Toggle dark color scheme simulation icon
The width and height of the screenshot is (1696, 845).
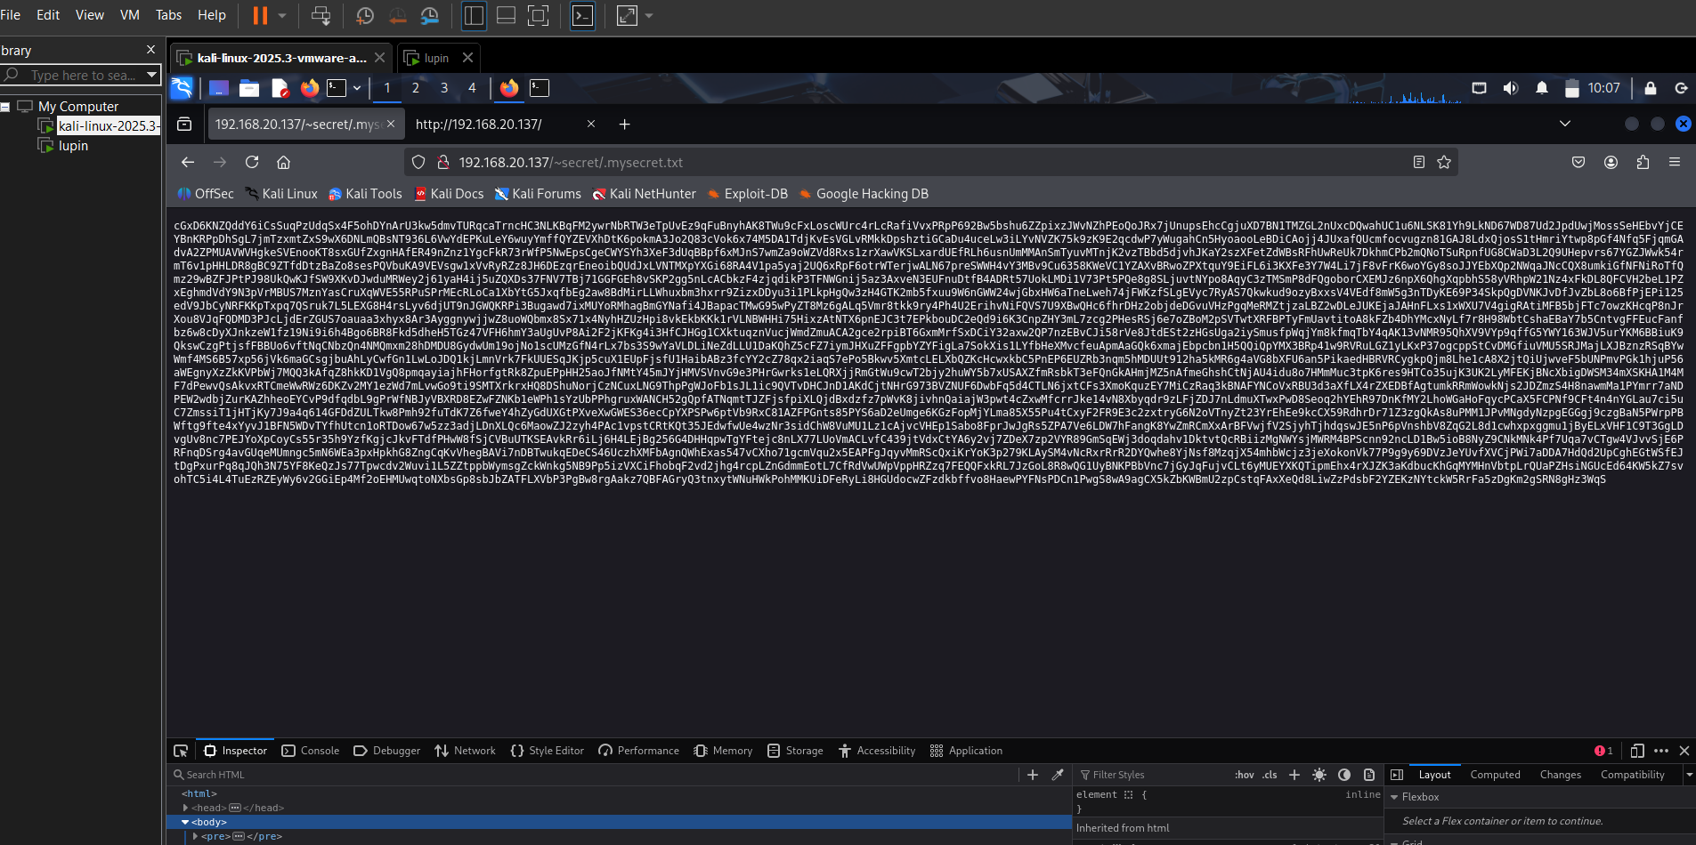pos(1344,775)
